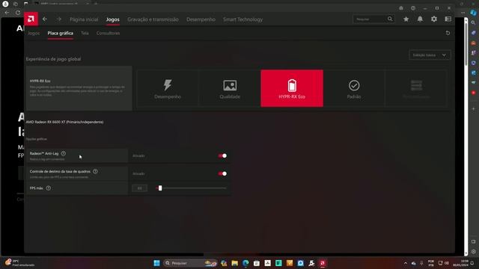The height and width of the screenshot is (269, 479).
Task: Open the Windows Start menu
Action: coord(156,263)
